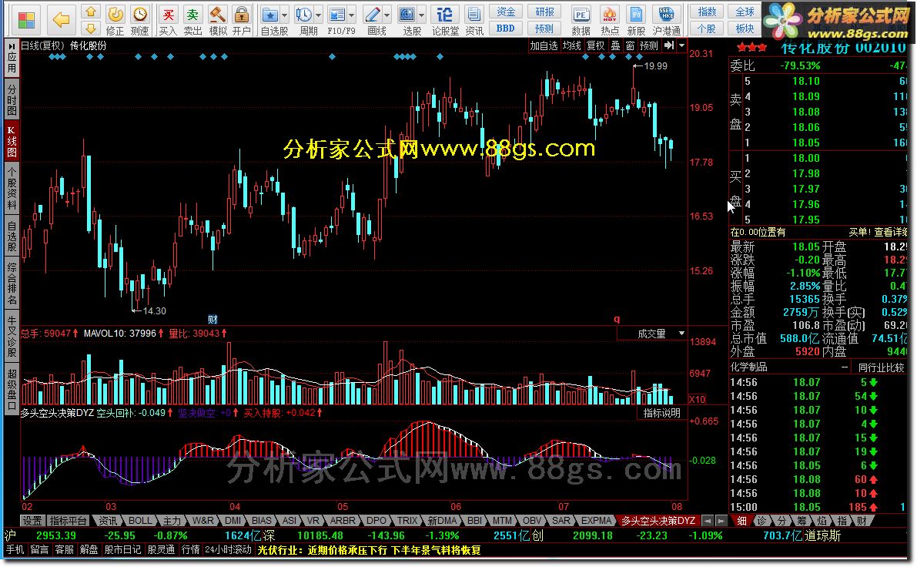The width and height of the screenshot is (917, 567).
Task: Click the 选股 stock screener icon
Action: point(407,15)
